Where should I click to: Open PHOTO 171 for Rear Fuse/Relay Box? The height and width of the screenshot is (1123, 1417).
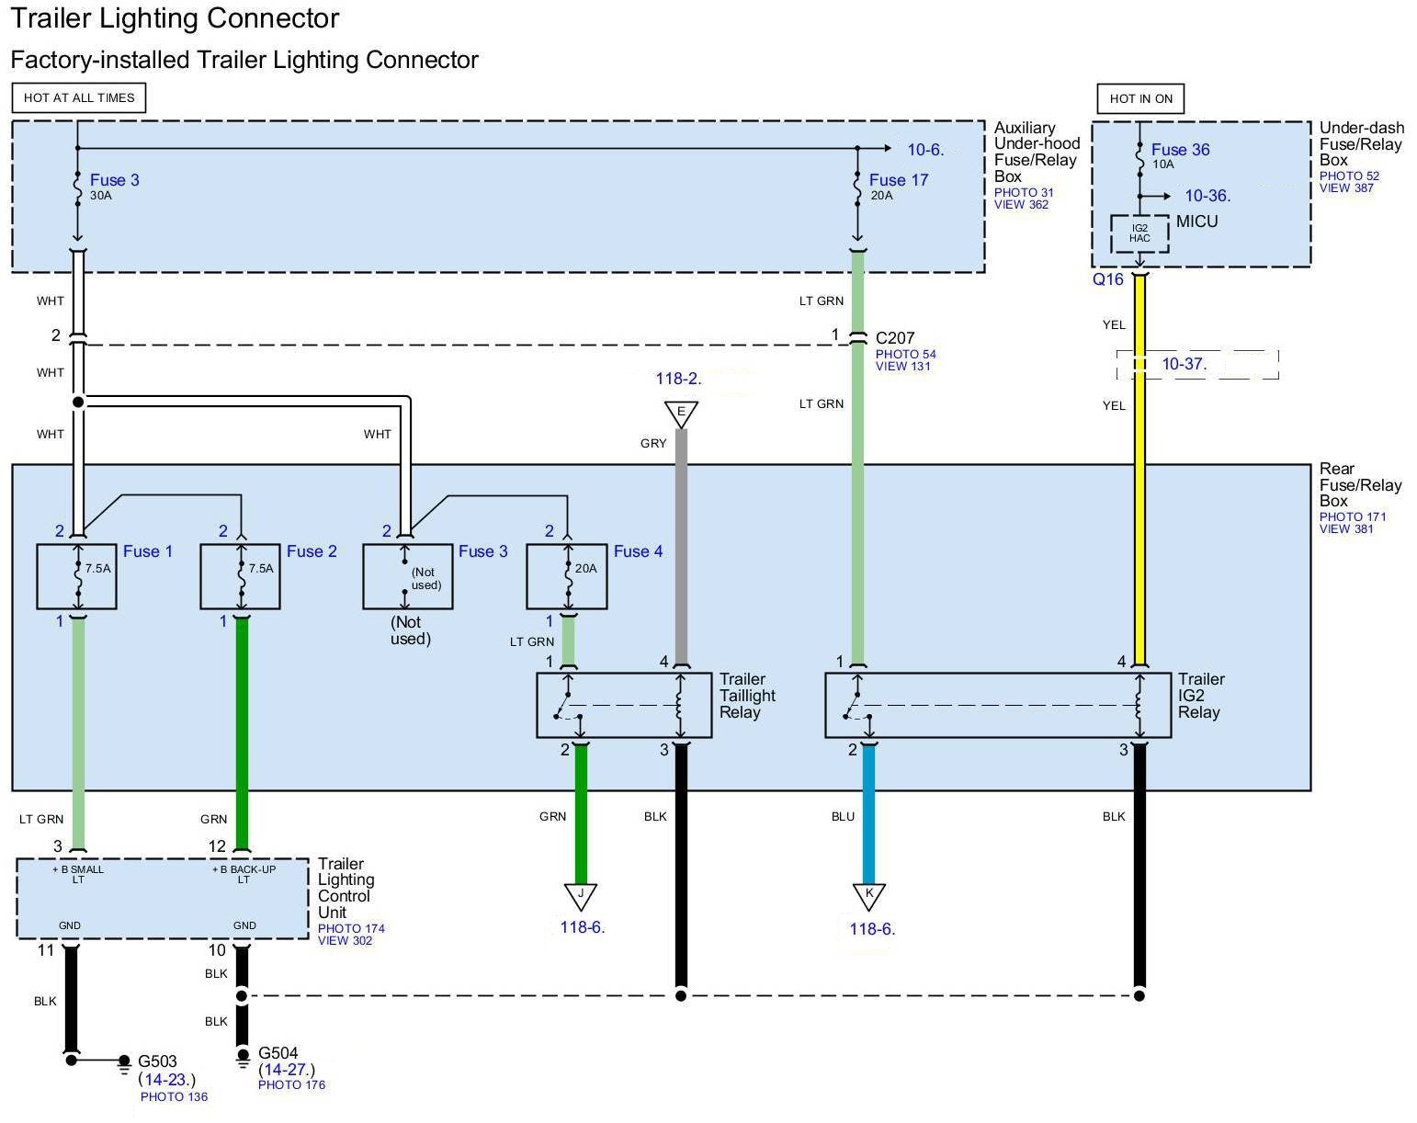(1353, 516)
